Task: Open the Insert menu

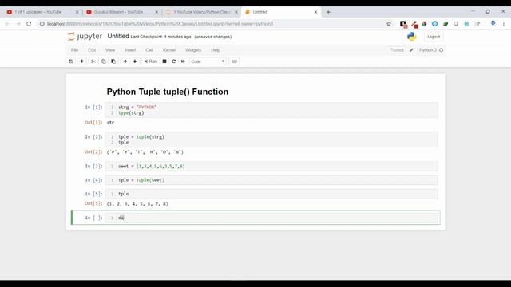Action: pos(130,50)
